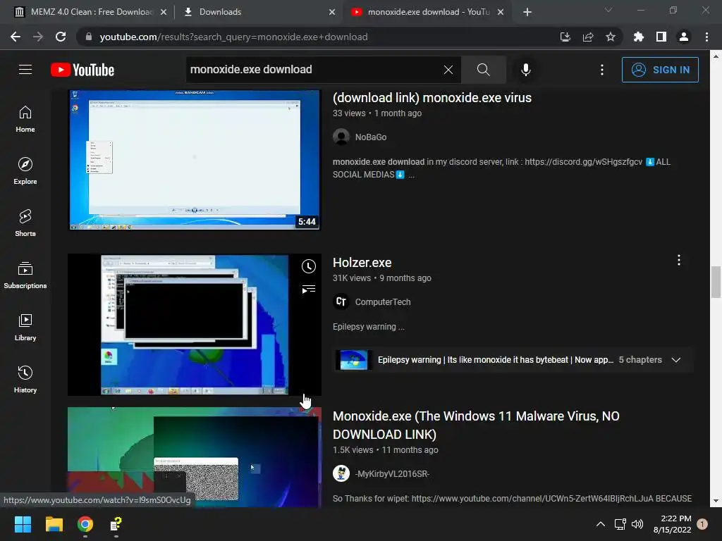
Task: Open the YouTube hamburger guide menu
Action: 25,70
